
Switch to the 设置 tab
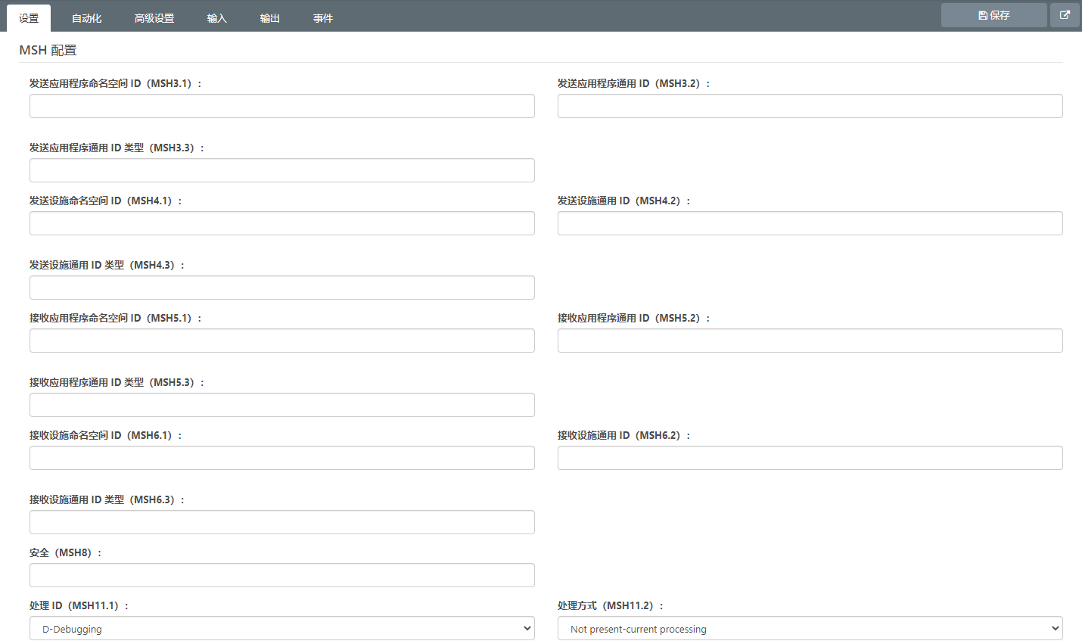29,18
